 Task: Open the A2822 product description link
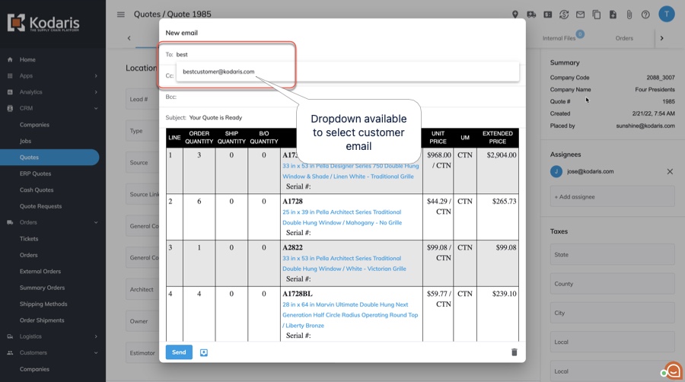click(344, 264)
